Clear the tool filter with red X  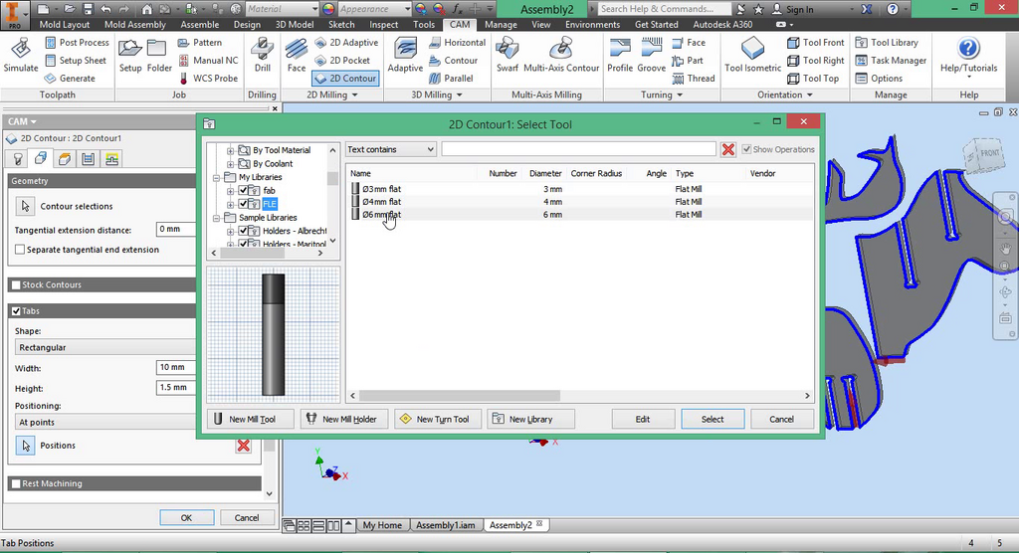[x=727, y=149]
